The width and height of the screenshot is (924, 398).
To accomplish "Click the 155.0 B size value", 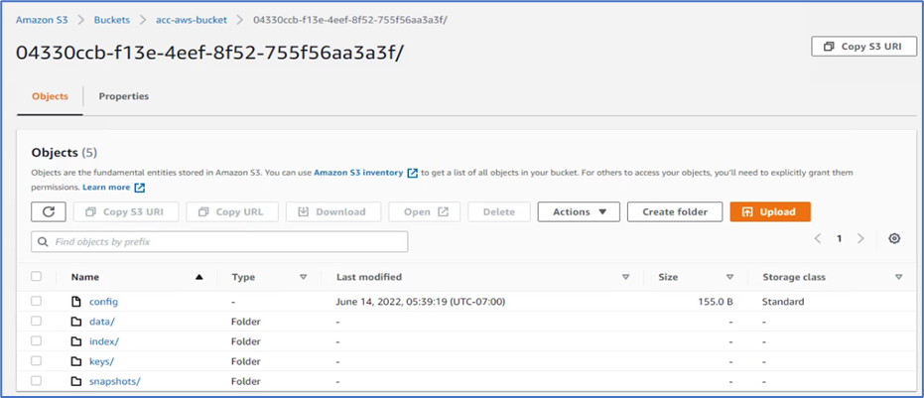I will click(716, 302).
